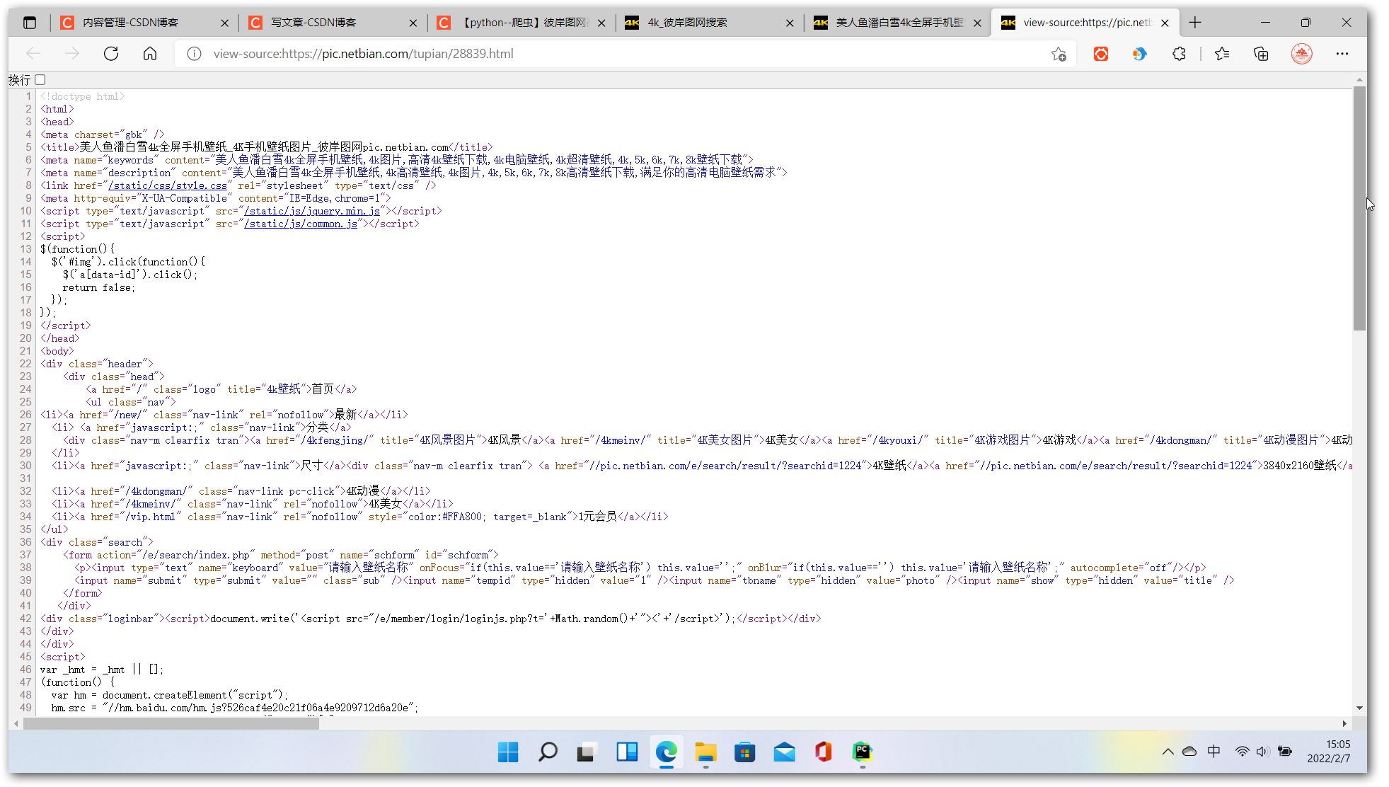The height and width of the screenshot is (787, 1389).
Task: Open Widgets from the taskbar
Action: coord(627,752)
